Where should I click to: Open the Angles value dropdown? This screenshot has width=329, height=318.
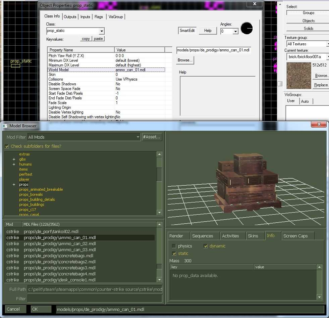235,31
